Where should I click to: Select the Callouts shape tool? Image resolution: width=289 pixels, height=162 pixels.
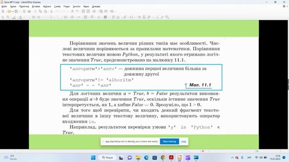click(92, 17)
